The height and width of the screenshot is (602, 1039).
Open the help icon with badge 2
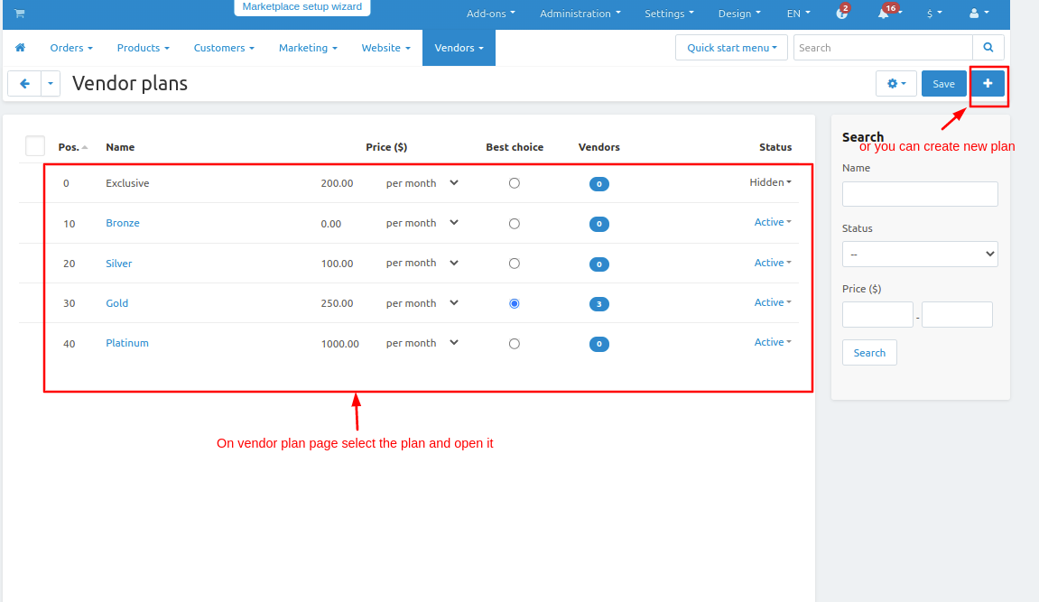coord(840,14)
